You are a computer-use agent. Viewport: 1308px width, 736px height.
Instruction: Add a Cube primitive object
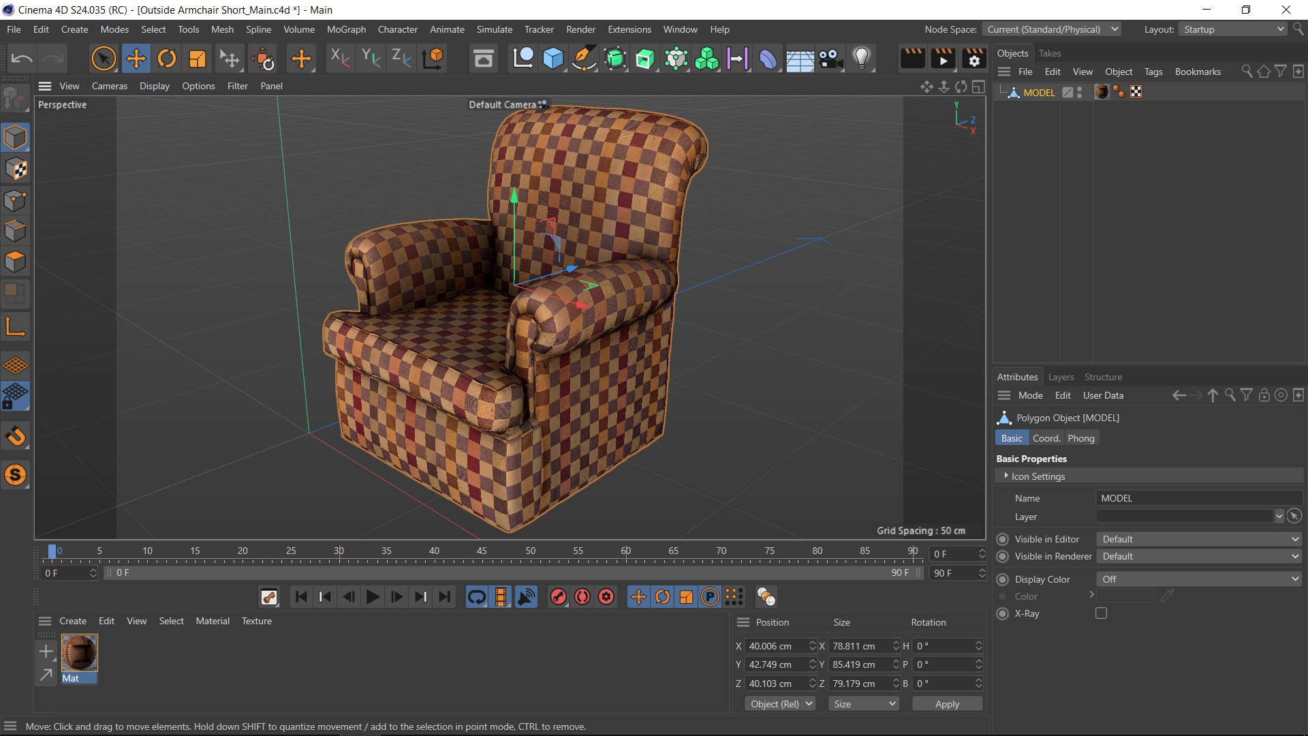(553, 59)
